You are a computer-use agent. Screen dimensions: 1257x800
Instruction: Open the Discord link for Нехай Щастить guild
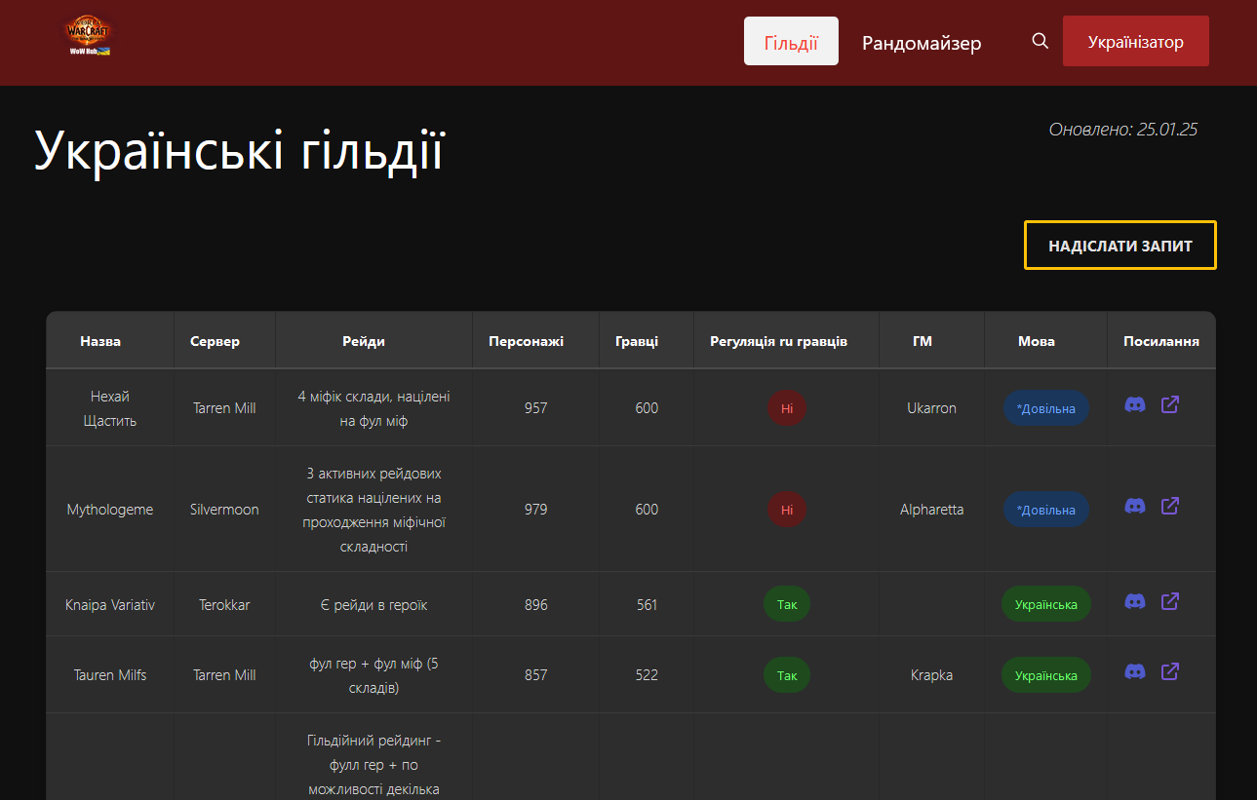pos(1134,405)
